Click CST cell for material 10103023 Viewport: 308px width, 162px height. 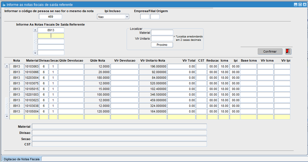201,100
